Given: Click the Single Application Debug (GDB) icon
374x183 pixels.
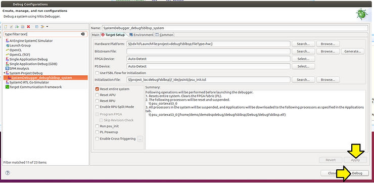Looking at the screenshot, I should click(8, 64).
